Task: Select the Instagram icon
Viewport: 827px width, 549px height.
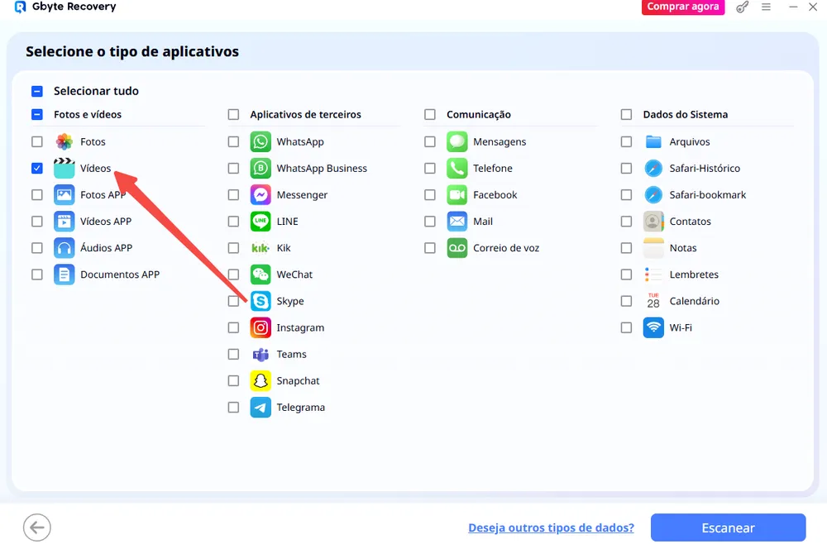Action: point(261,327)
